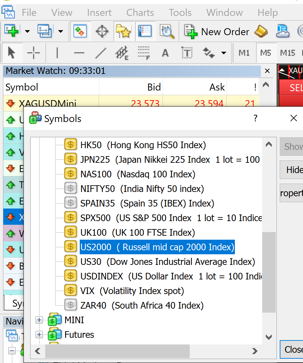The width and height of the screenshot is (303, 363).
Task: Select JPN225 Japan Nikkei 225 Index
Action: click(x=170, y=160)
